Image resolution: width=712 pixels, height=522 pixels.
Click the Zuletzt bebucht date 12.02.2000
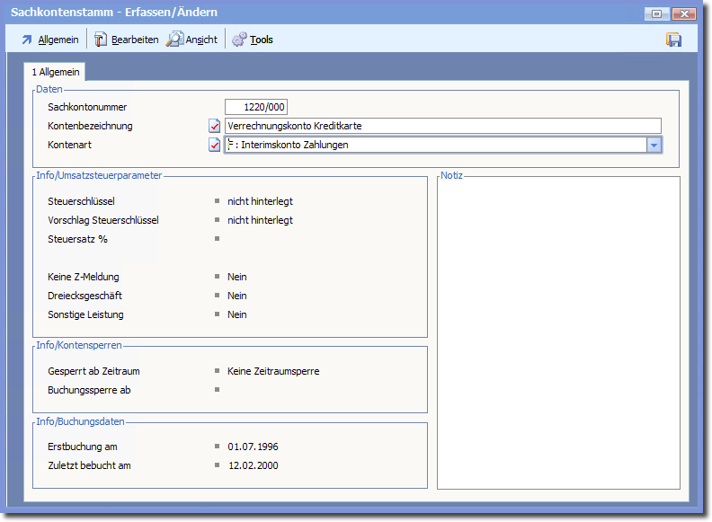click(x=253, y=465)
